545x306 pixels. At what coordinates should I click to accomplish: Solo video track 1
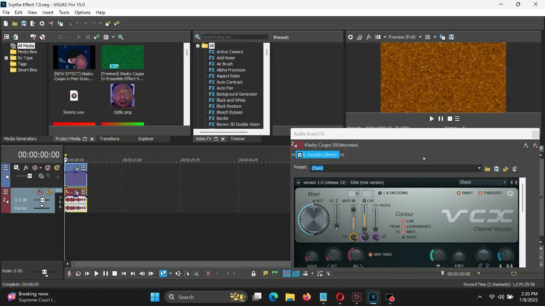click(57, 168)
